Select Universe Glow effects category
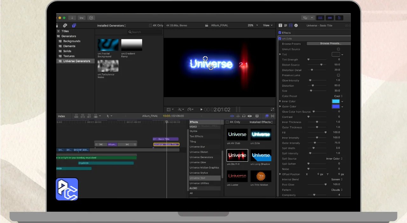Image resolution: width=407 pixels, height=223 pixels. tap(198, 162)
